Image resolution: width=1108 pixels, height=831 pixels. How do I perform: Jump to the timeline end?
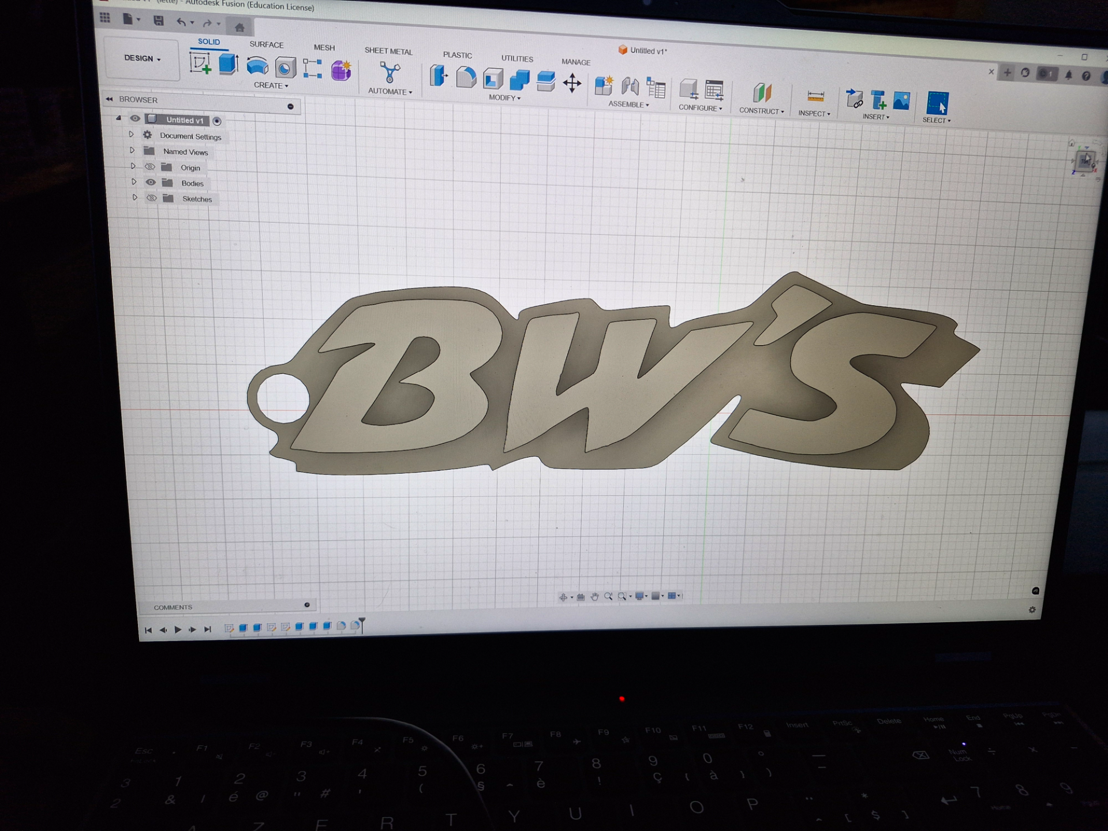(208, 629)
